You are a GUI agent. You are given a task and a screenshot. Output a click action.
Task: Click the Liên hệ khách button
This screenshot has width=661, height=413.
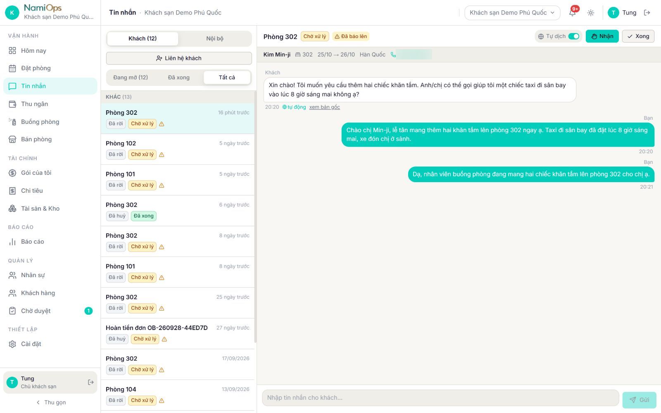pos(179,58)
